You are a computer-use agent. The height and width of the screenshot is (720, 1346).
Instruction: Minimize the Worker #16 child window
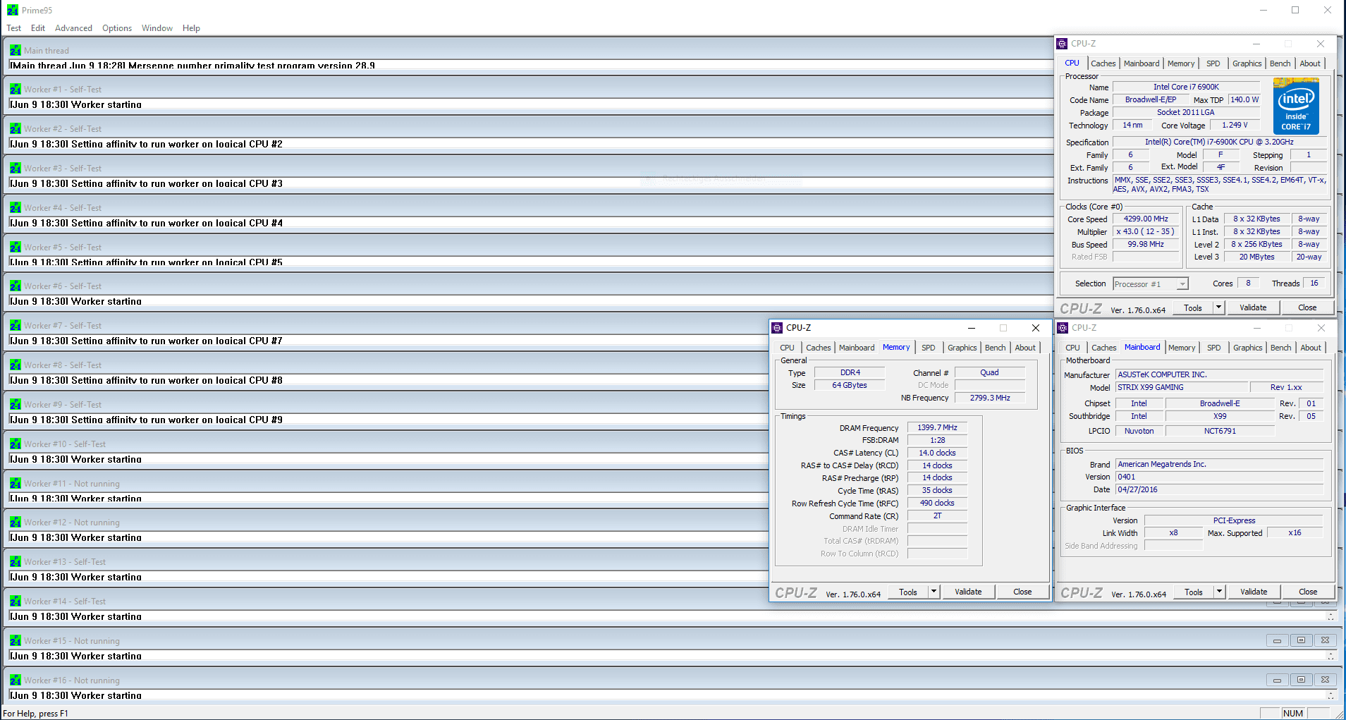pos(1277,680)
